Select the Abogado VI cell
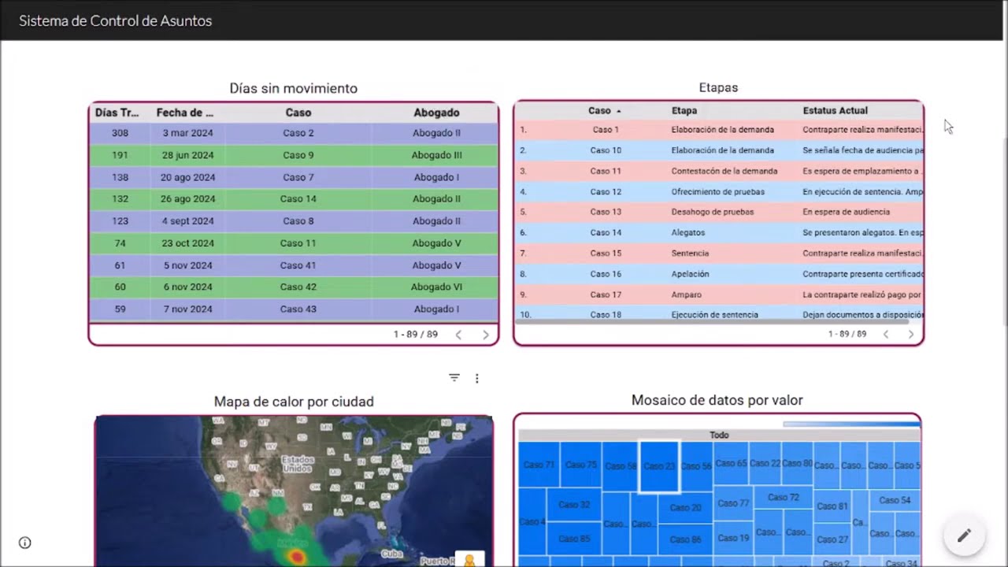The height and width of the screenshot is (567, 1008). (x=436, y=287)
